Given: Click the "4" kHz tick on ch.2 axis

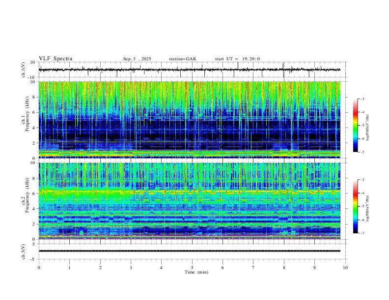Looking at the screenshot, I should (34, 209).
